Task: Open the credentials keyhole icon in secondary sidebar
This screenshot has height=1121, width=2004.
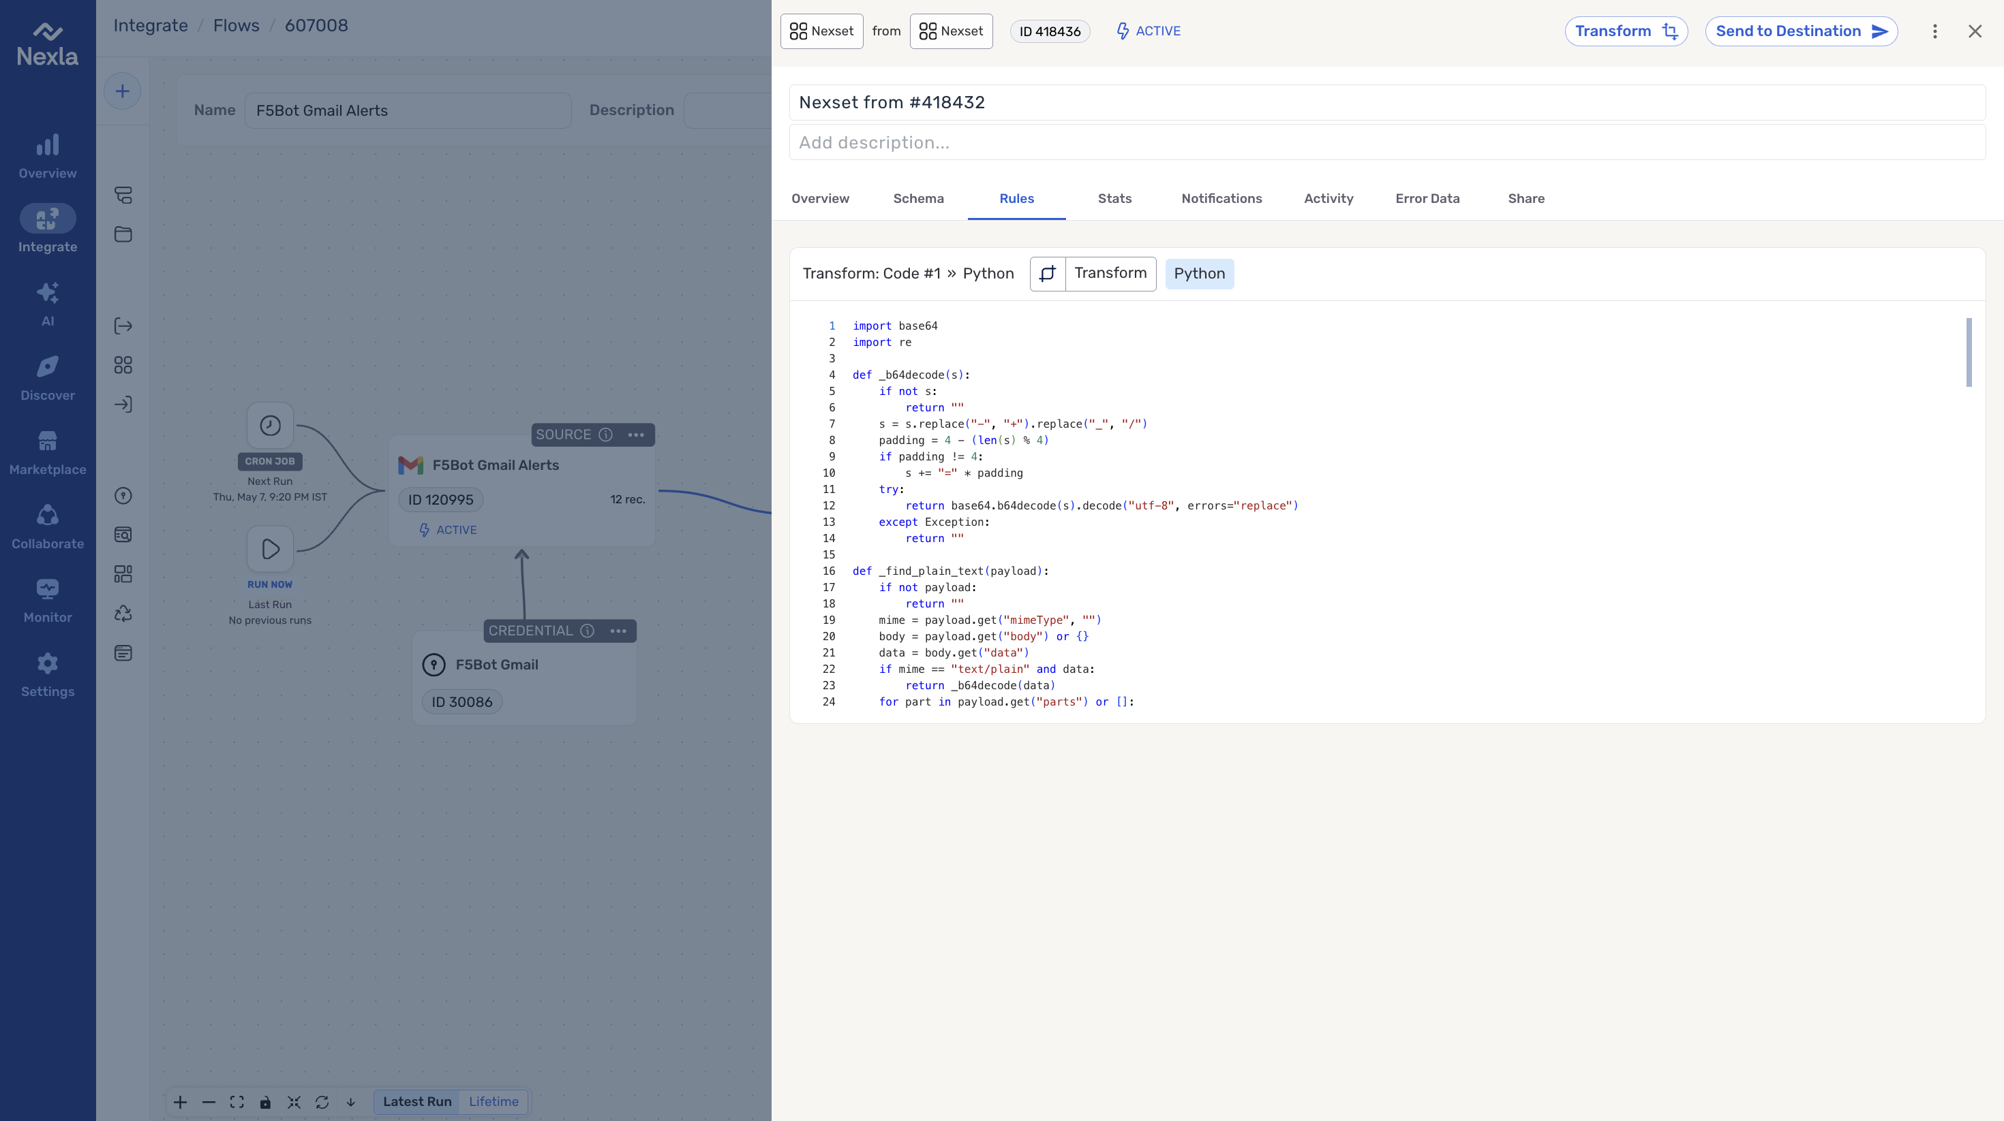Action: coord(123,495)
